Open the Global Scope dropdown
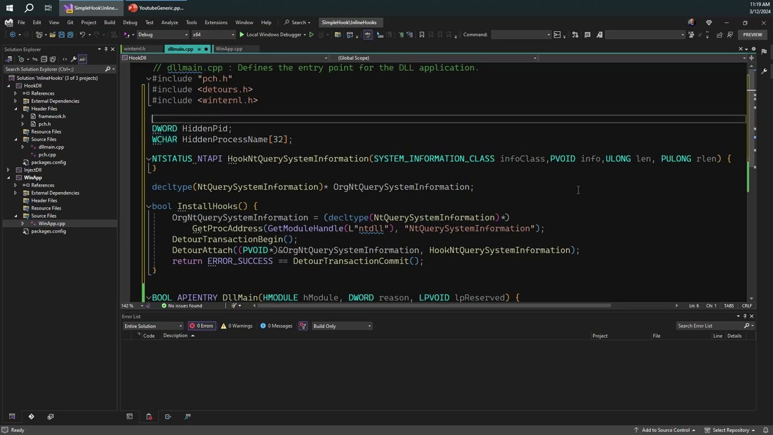 436,58
